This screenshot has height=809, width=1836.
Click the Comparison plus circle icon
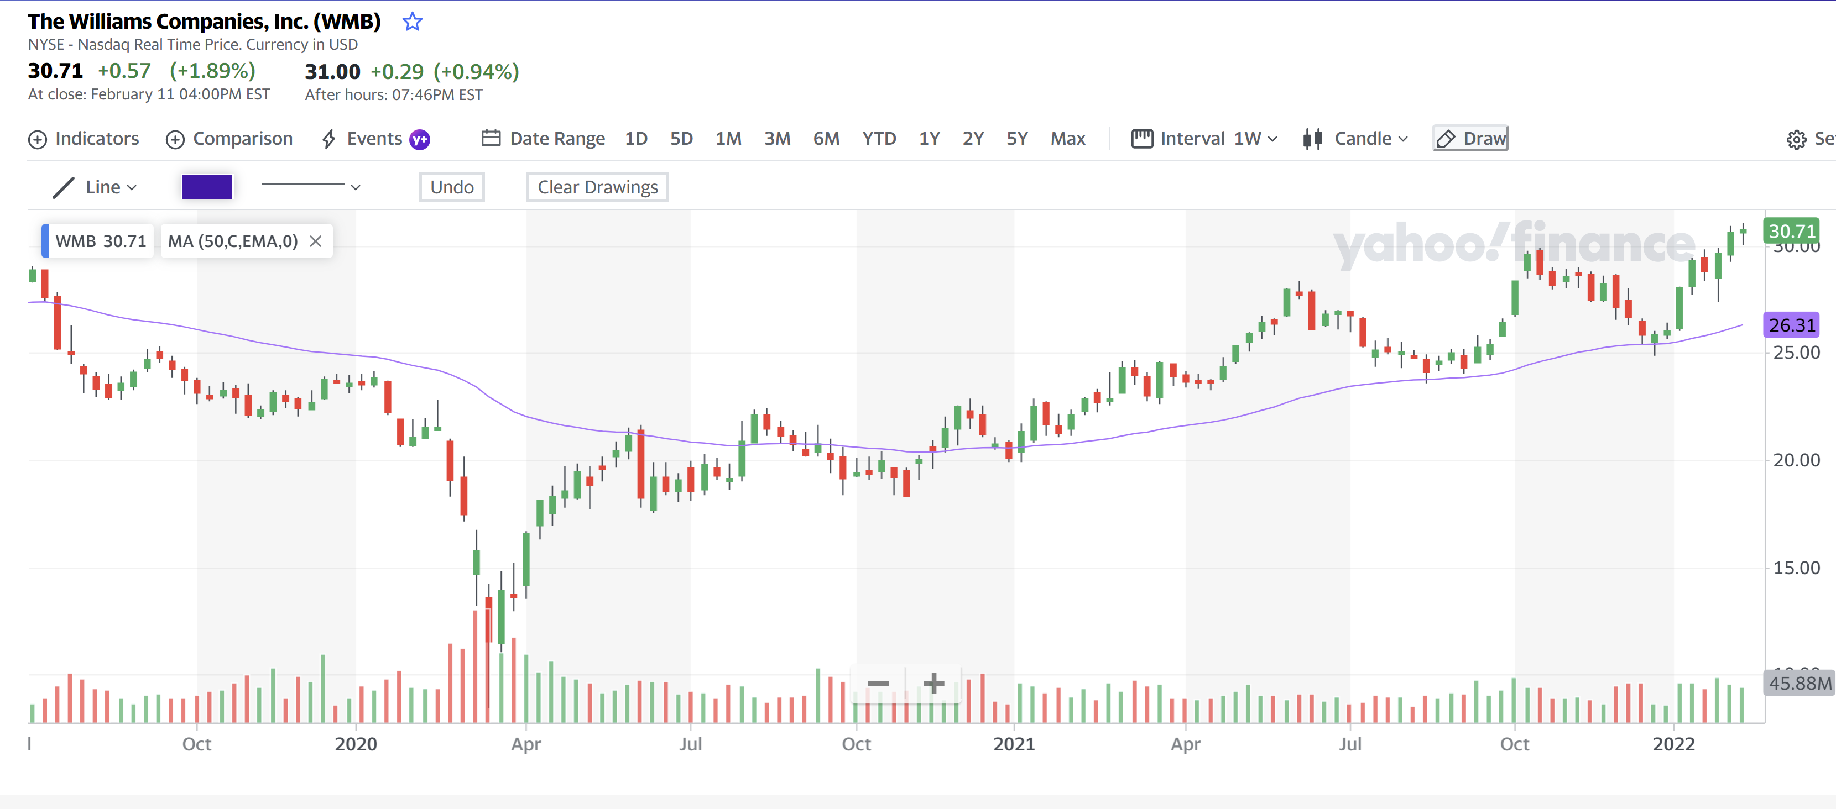click(x=175, y=140)
